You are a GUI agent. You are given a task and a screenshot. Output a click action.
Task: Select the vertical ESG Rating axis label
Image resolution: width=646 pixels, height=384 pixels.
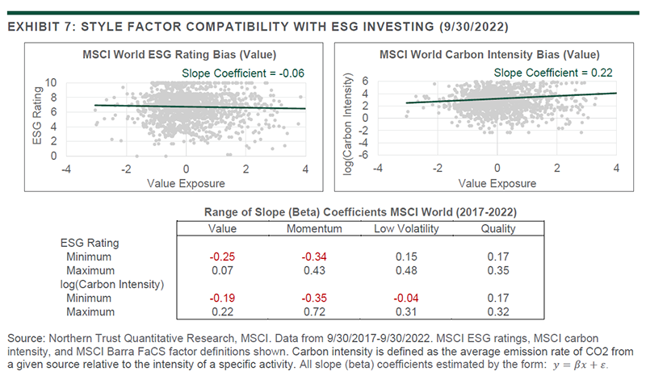[x=38, y=118]
